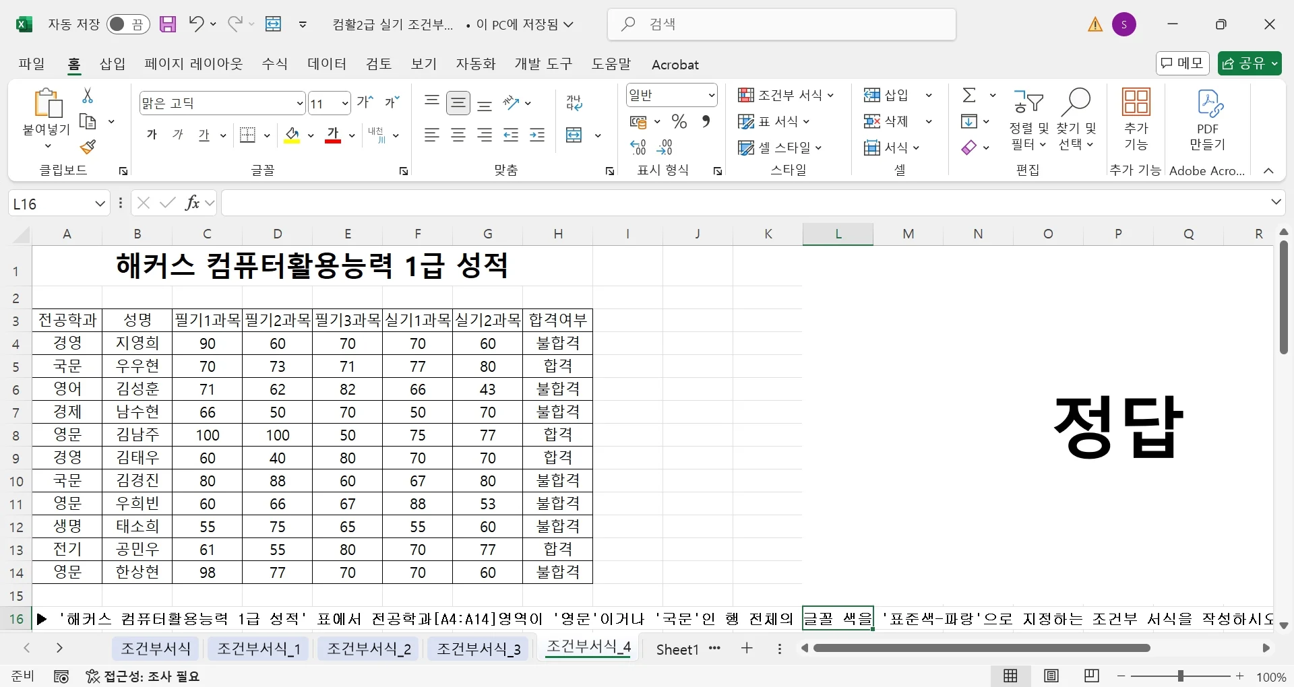Open Sort and Filter (정렬 및 필터)

point(1028,120)
